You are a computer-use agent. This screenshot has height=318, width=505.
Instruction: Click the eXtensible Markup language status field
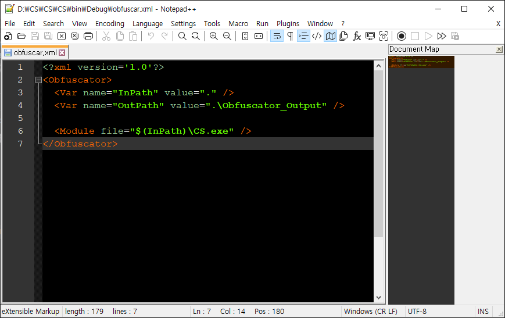pyautogui.click(x=31, y=311)
